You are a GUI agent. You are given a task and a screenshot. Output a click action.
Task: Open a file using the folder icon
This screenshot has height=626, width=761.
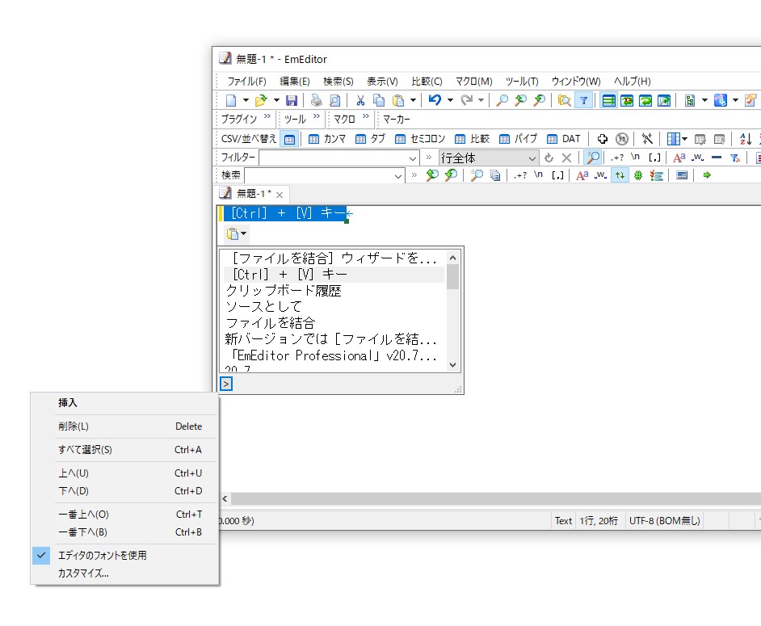click(260, 99)
